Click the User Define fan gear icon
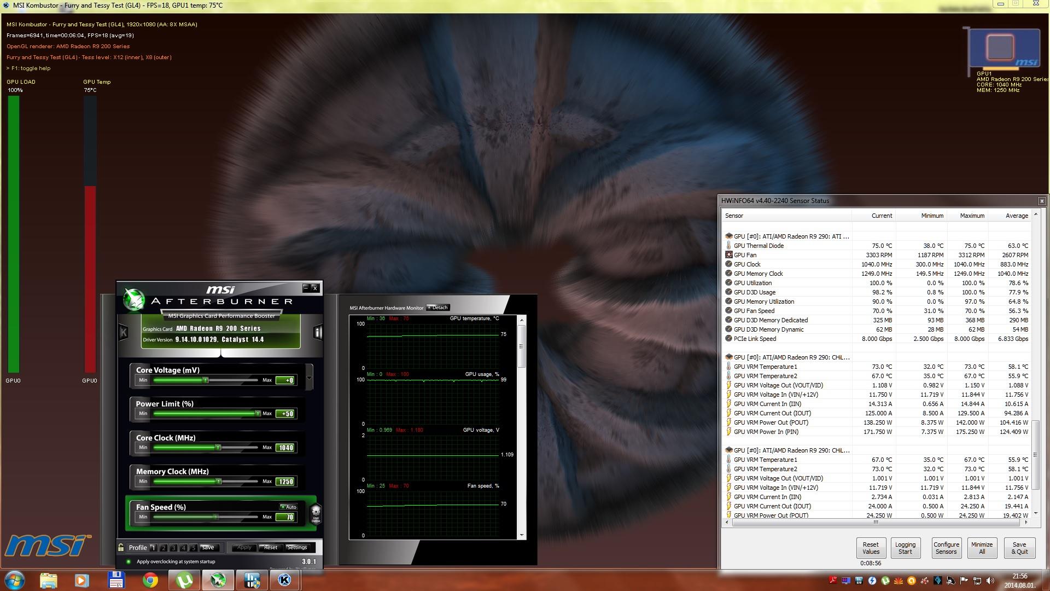This screenshot has width=1050, height=591. click(316, 514)
